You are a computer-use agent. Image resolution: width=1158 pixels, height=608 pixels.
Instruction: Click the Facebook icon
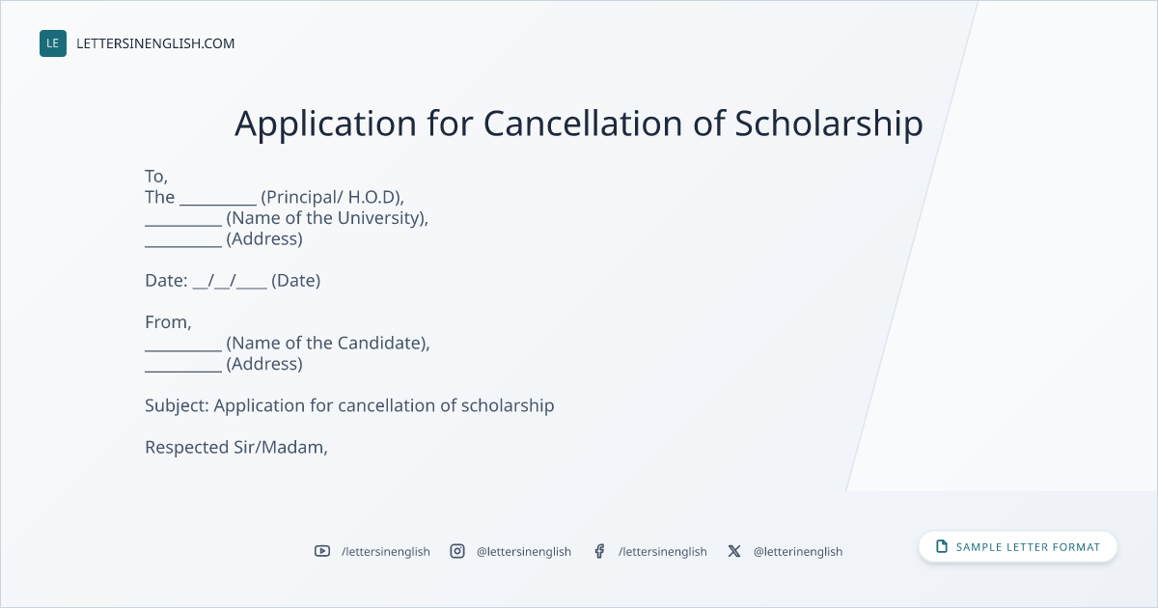tap(599, 551)
